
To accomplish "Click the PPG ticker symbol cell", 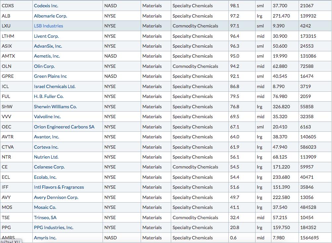I will [16, 227].
